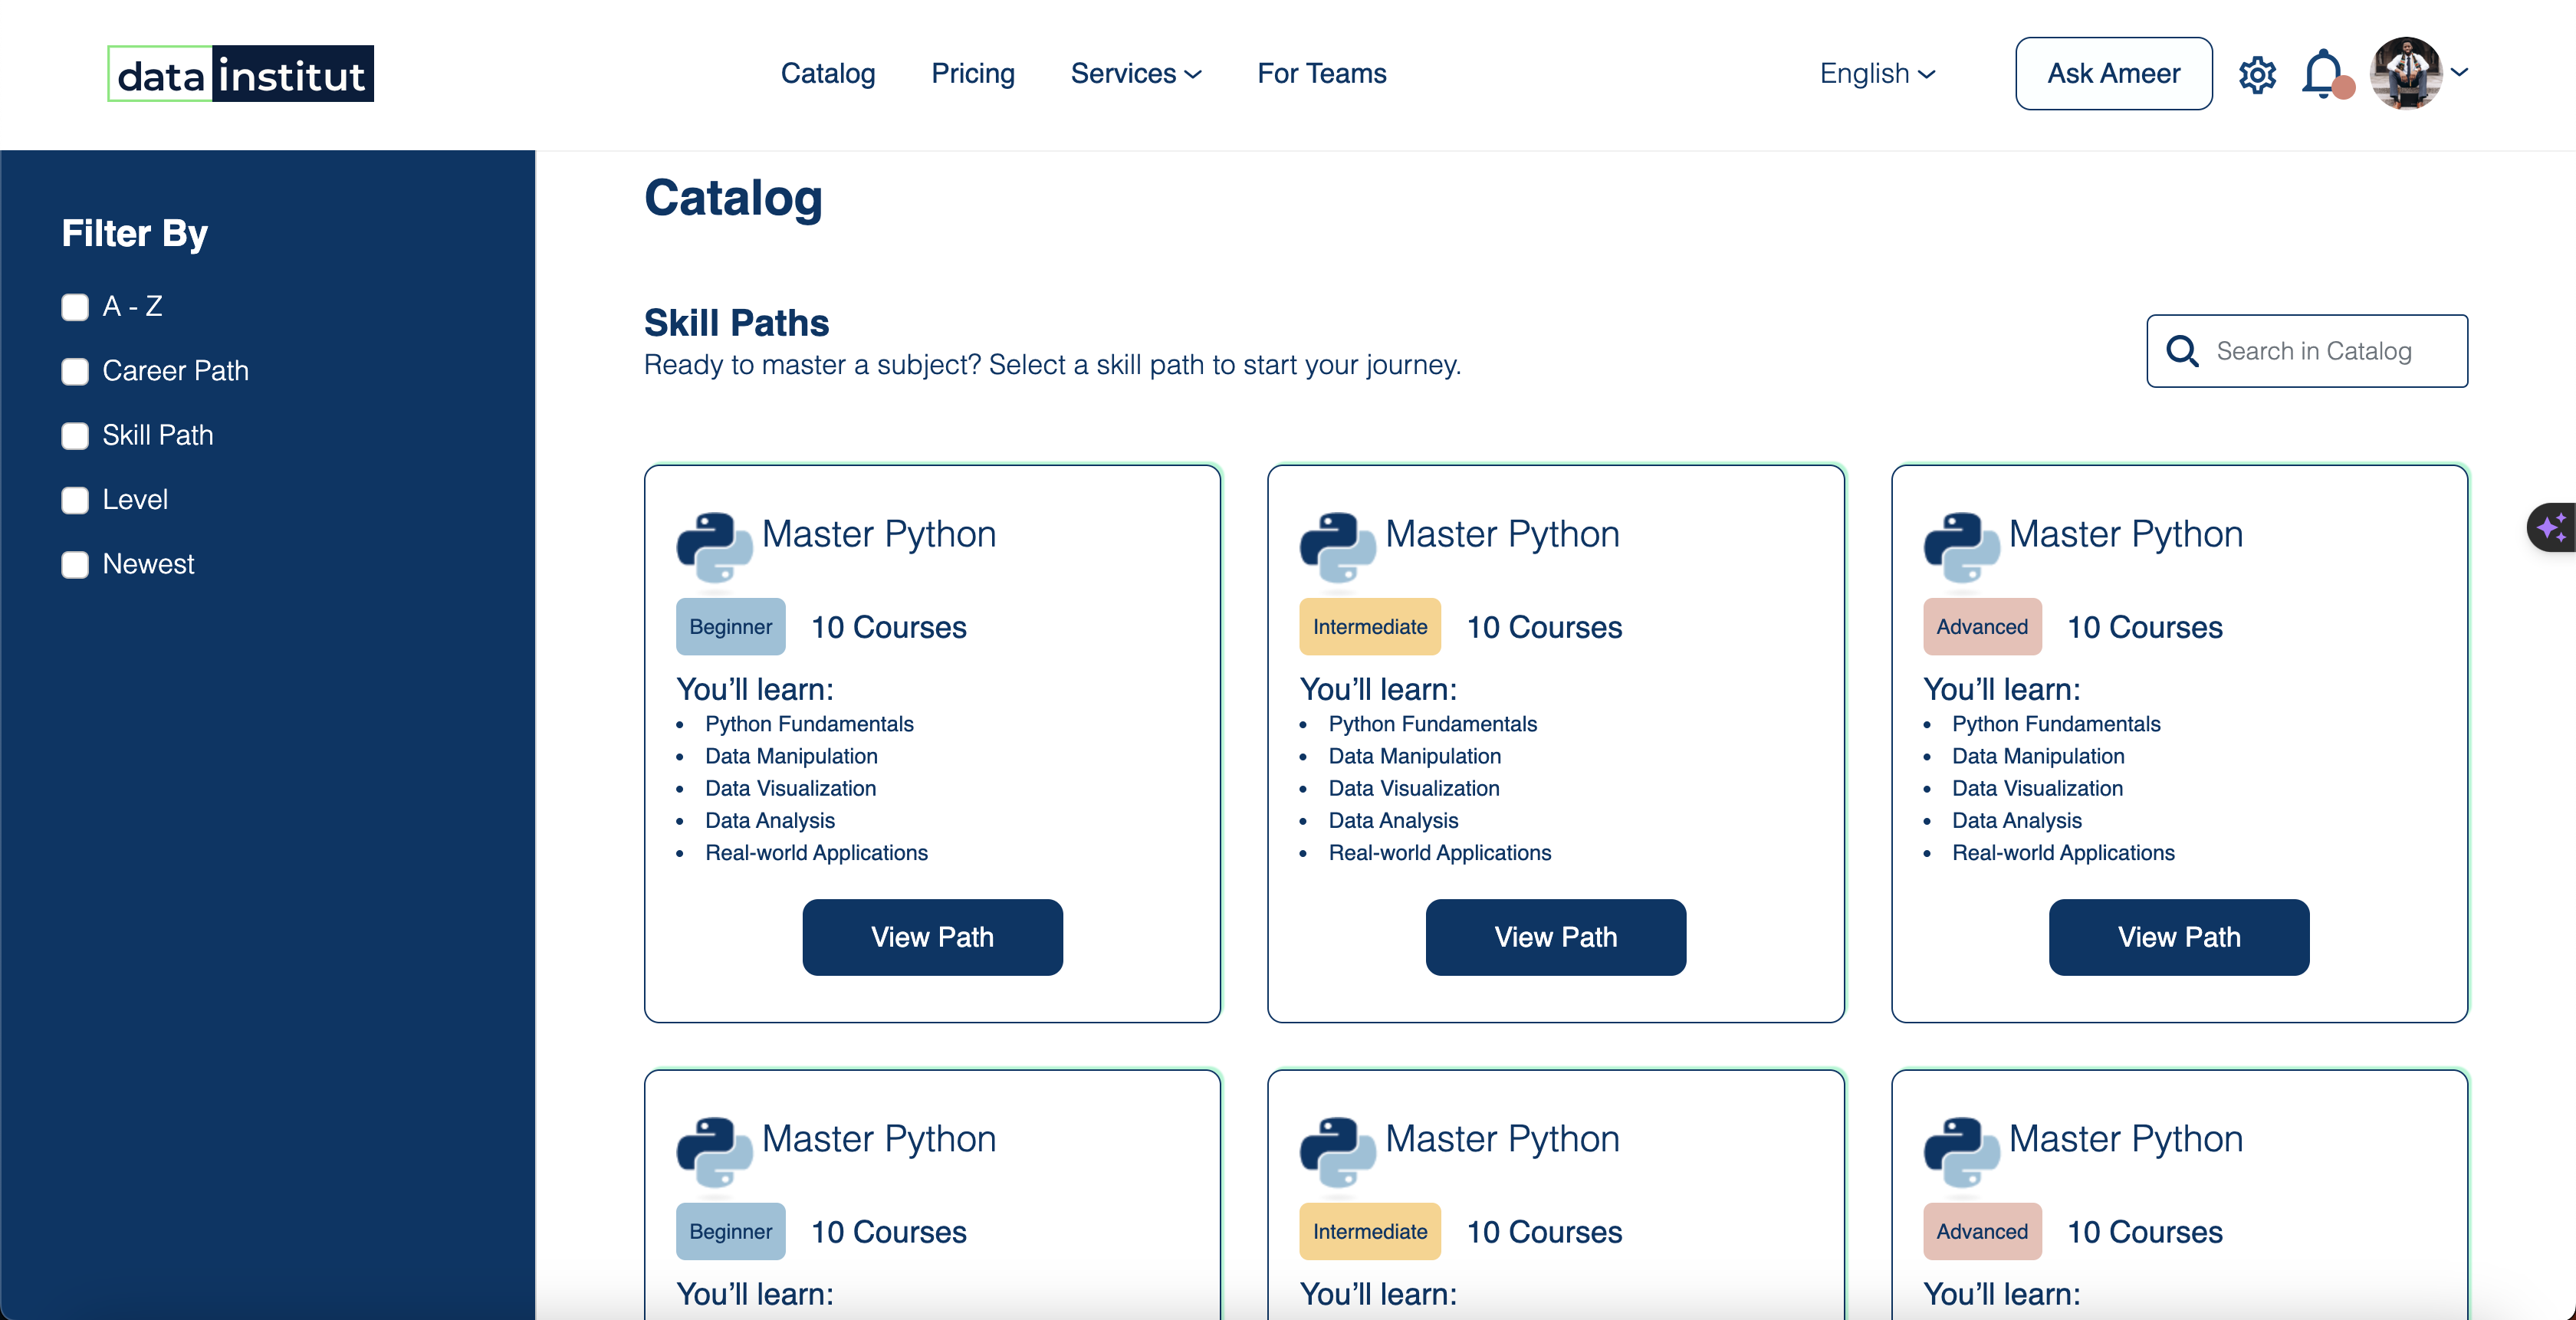Expand the Services dropdown menu
The image size is (2576, 1320).
coord(1136,74)
